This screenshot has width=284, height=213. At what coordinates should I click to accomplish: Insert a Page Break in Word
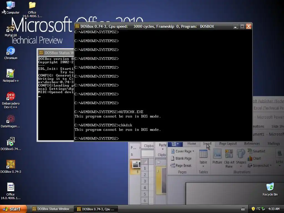coord(181,166)
